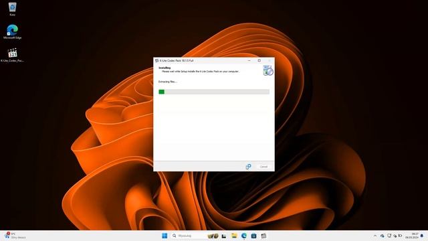Open Task View from the taskbar
428x241 pixels.
(x=224, y=236)
